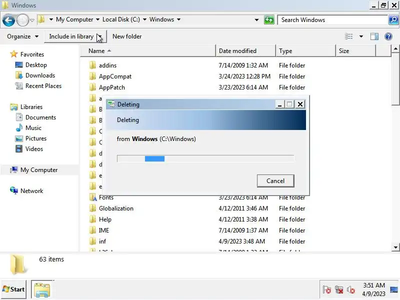400x300 pixels.
Task: Refresh the folder with the green arrows icon
Action: coord(269,20)
